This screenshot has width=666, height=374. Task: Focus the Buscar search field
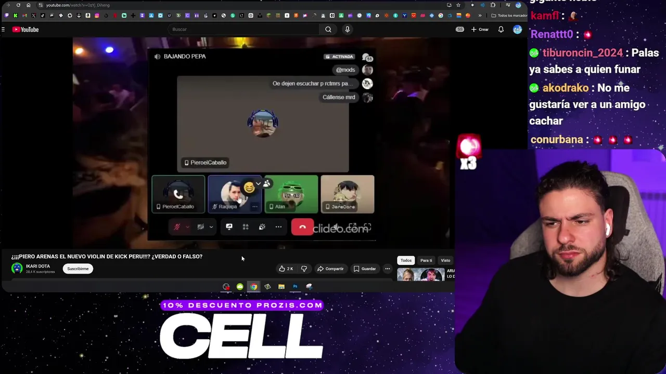245,29
